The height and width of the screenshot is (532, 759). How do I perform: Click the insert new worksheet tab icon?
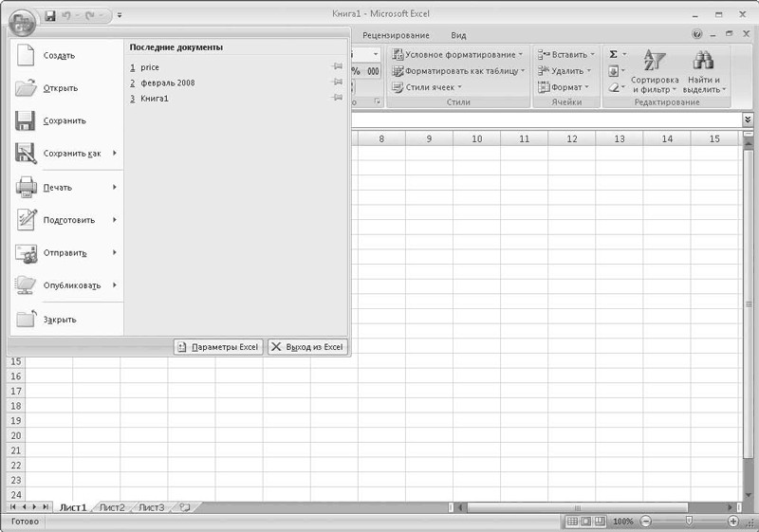tap(185, 507)
